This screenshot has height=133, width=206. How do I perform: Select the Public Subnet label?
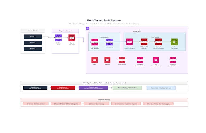click(104, 37)
